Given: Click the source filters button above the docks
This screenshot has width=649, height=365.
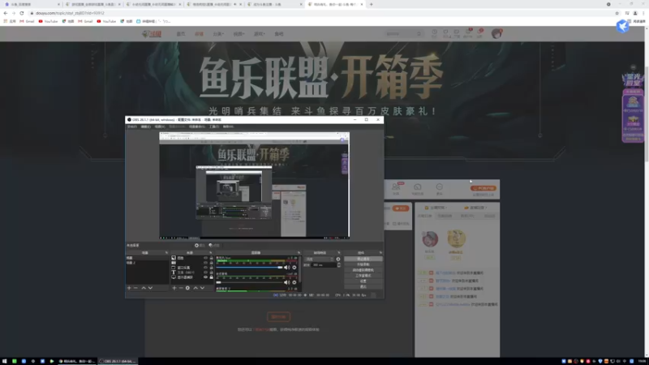Looking at the screenshot, I should pyautogui.click(x=214, y=246).
